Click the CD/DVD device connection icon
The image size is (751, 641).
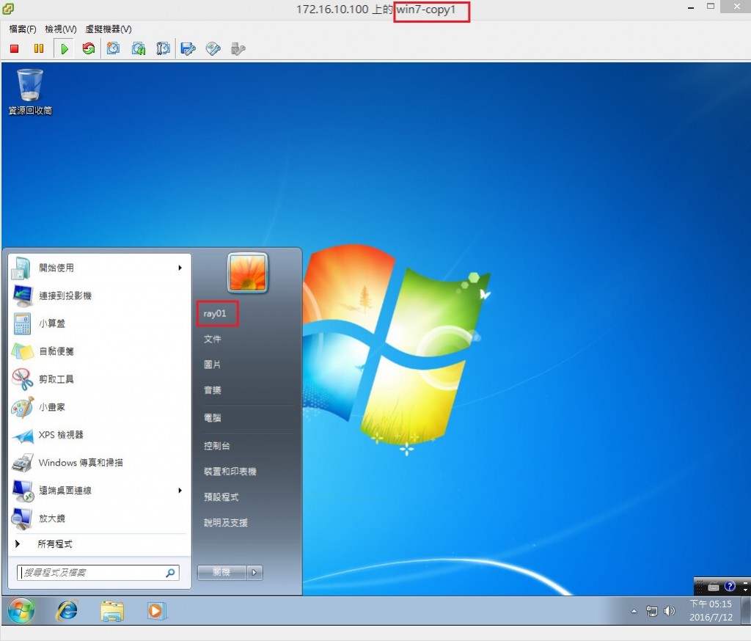213,48
